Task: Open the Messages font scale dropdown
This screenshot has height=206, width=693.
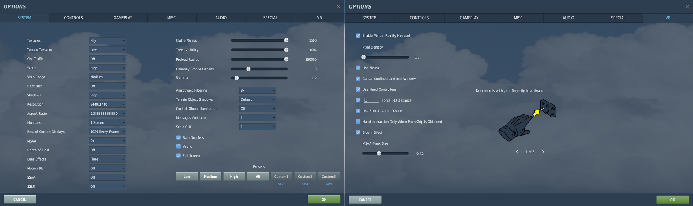Action: [x=258, y=118]
